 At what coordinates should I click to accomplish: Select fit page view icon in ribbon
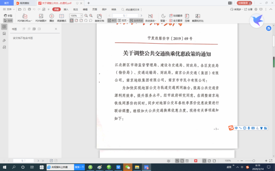click(x=81, y=21)
